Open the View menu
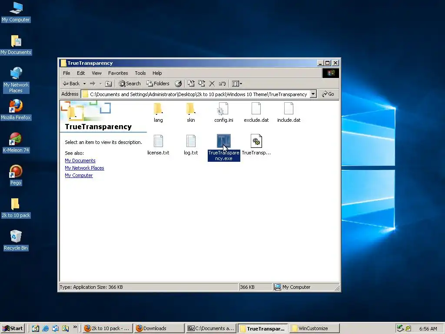 click(96, 73)
